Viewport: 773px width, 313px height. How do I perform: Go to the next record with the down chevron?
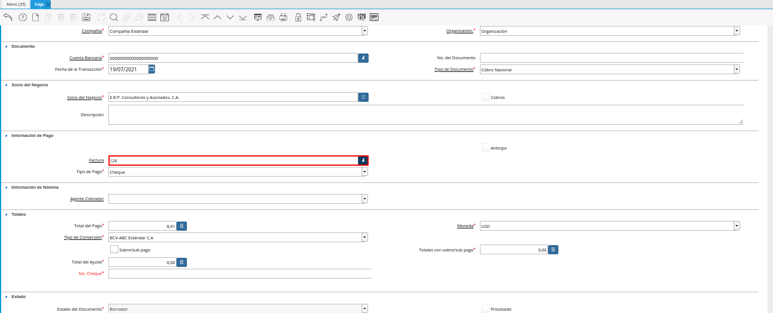[230, 17]
